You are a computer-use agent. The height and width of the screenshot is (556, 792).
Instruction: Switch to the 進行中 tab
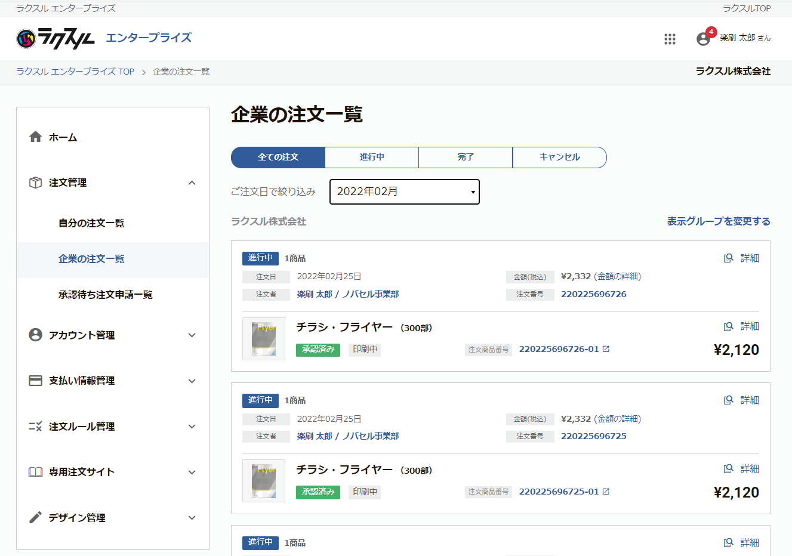tap(372, 157)
